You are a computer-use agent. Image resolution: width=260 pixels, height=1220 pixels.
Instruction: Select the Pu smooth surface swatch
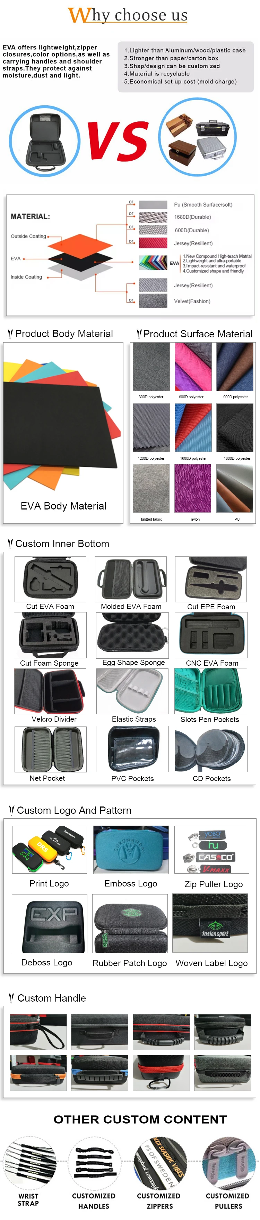click(153, 204)
